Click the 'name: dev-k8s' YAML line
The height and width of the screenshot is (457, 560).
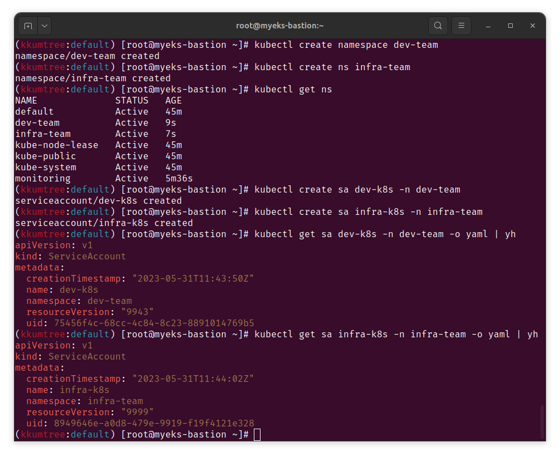62,289
